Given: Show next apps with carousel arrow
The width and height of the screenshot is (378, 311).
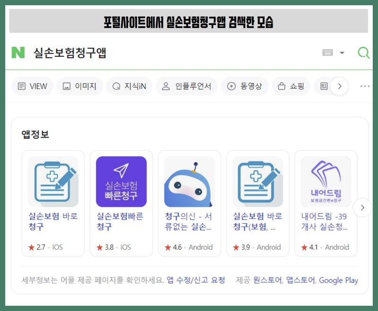Looking at the screenshot, I should 362,207.
